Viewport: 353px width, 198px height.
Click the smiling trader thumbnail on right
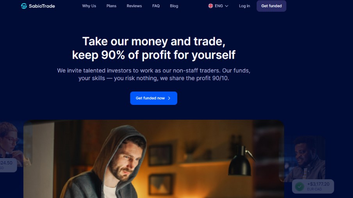[302, 159]
